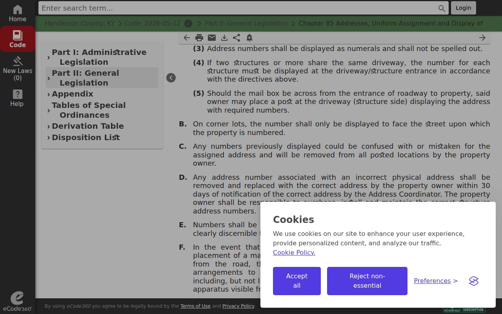Click the alert bell icon in the toolbar

(249, 38)
